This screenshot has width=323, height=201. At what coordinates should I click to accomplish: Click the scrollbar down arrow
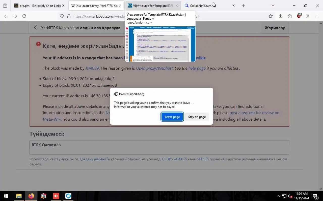pos(321,189)
